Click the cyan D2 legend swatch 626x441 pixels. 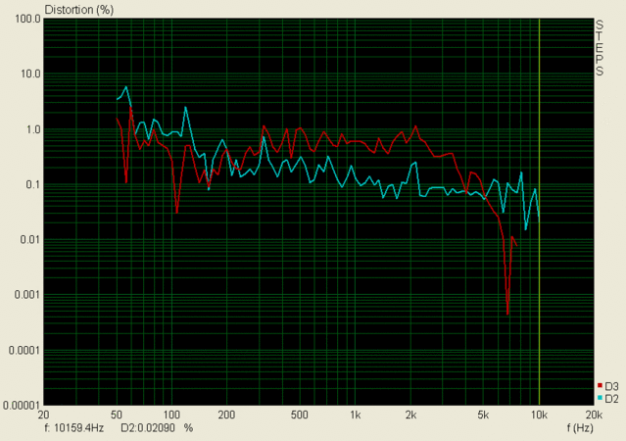[600, 398]
